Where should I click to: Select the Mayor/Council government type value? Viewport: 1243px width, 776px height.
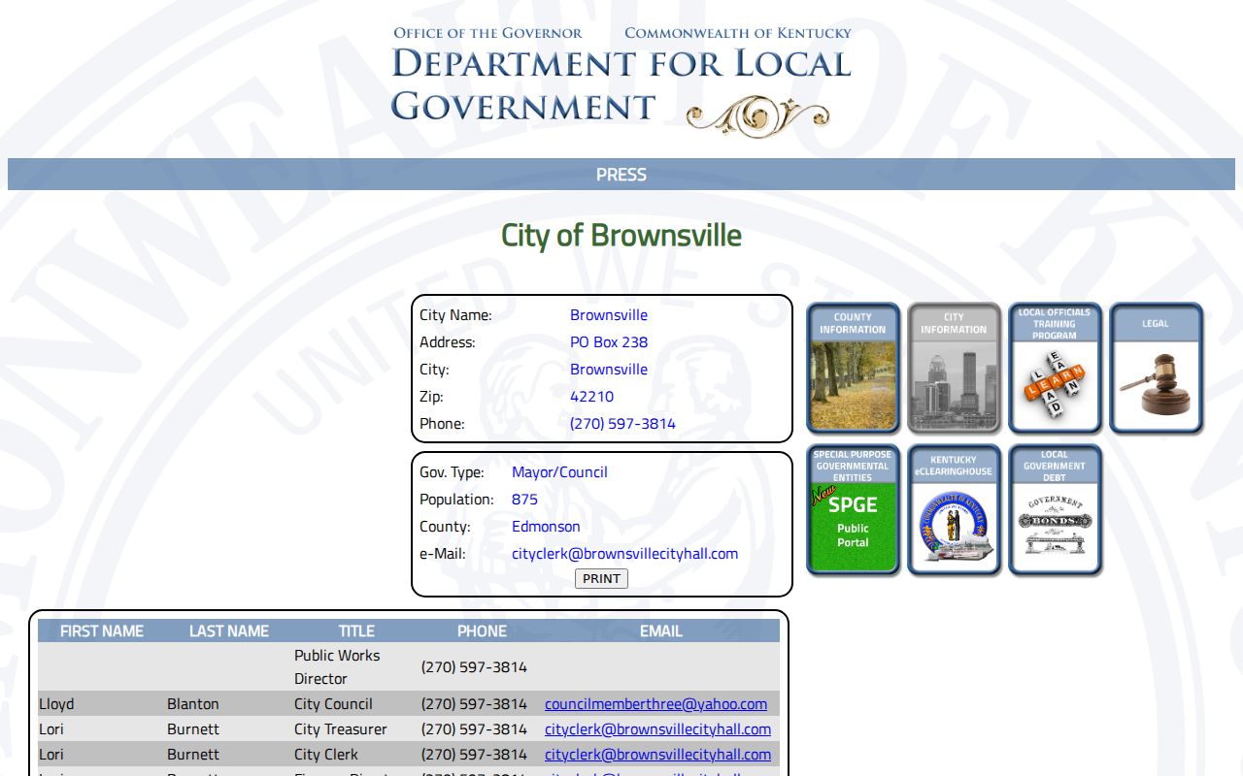[x=559, y=472]
